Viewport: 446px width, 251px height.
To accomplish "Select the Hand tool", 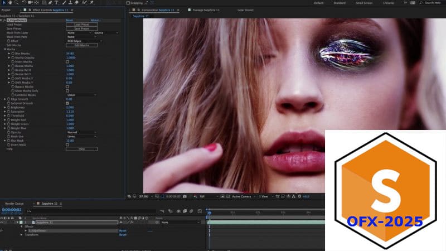I will [10, 3].
